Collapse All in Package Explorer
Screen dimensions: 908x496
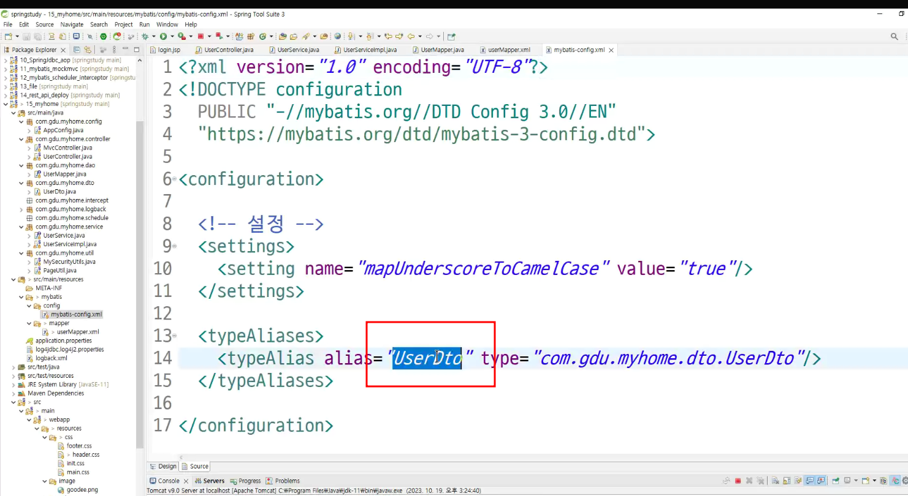(77, 50)
